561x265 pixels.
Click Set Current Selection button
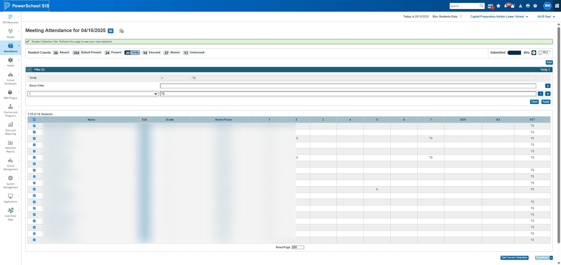(514, 258)
